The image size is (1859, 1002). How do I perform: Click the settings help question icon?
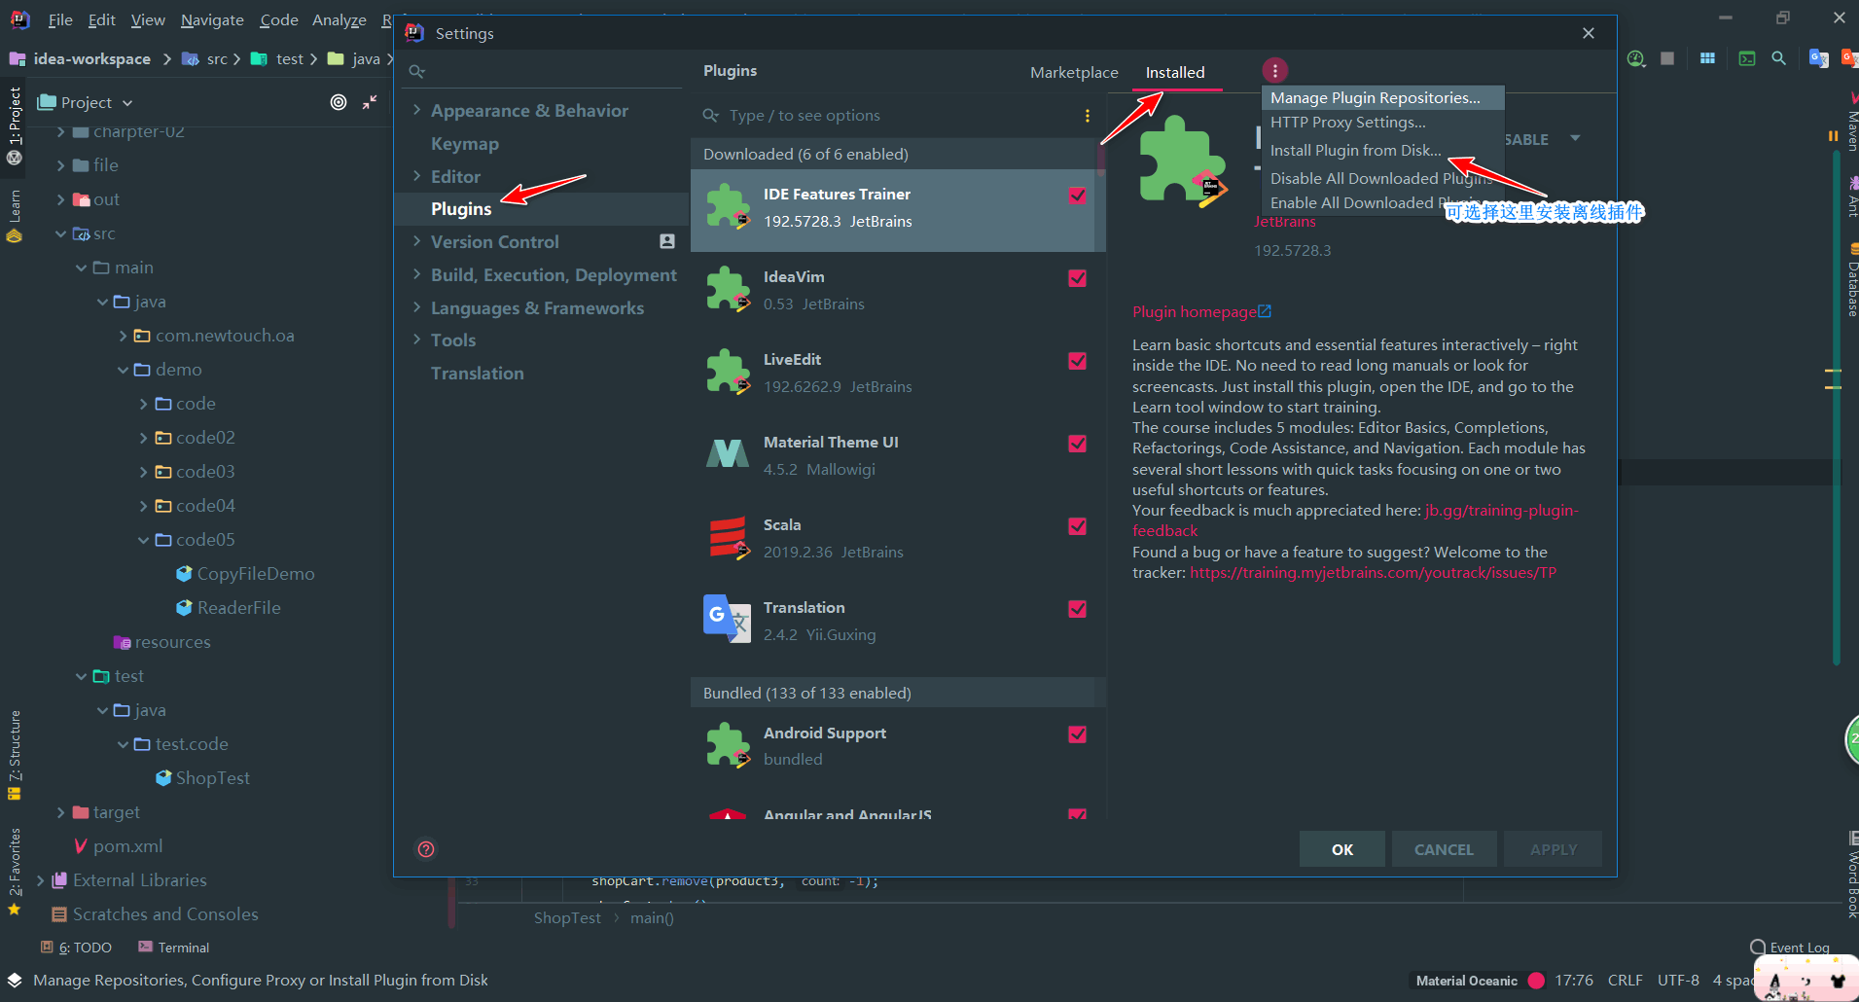click(426, 849)
